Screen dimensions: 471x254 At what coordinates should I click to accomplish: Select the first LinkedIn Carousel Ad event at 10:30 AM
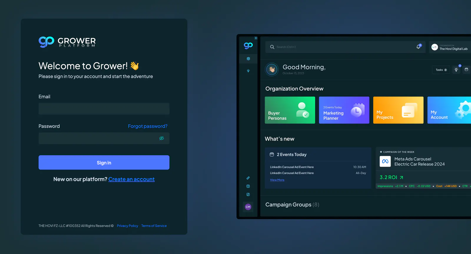pos(318,167)
